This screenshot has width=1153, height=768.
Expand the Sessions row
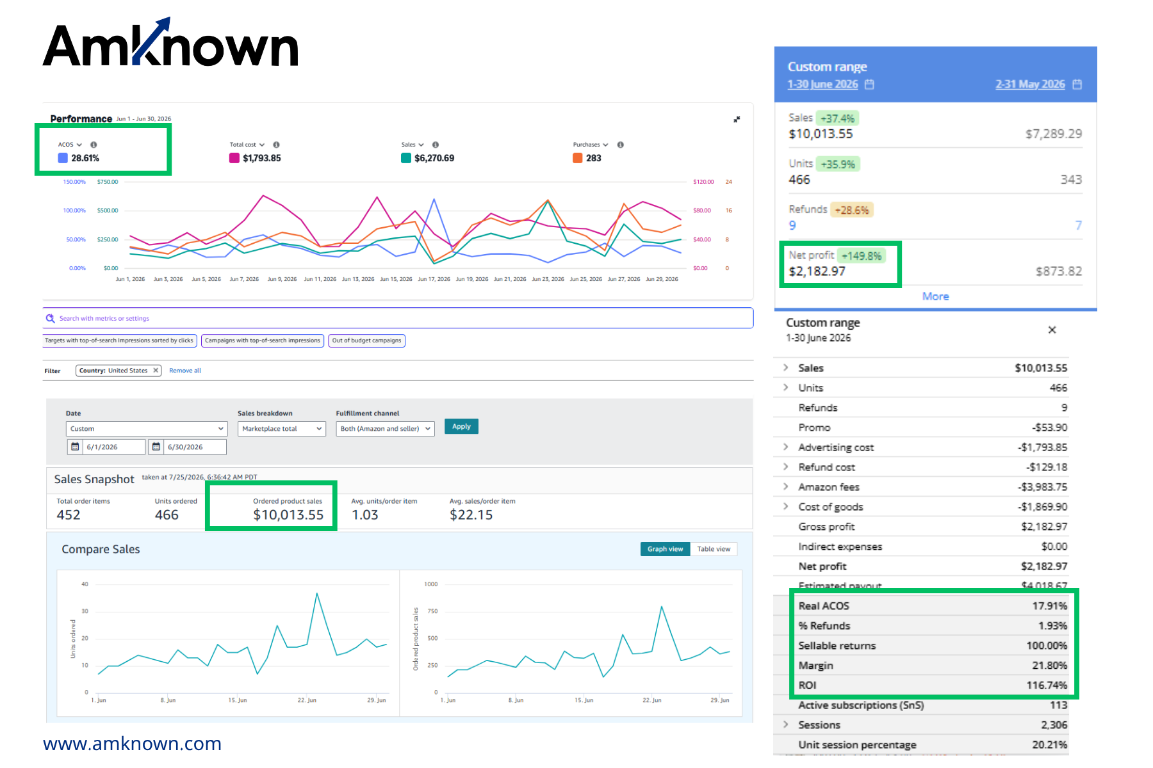coord(785,725)
